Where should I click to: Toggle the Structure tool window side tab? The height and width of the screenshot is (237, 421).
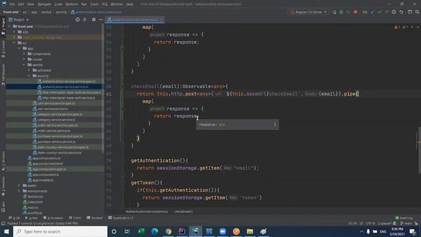pos(3,161)
